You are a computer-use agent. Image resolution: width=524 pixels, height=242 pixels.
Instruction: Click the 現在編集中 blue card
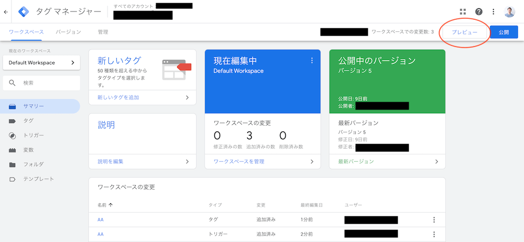click(x=263, y=82)
